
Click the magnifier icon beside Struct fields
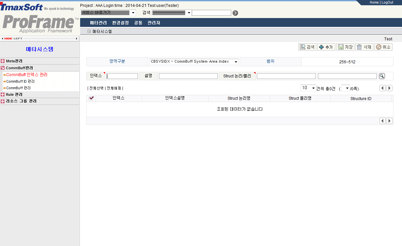point(382,76)
